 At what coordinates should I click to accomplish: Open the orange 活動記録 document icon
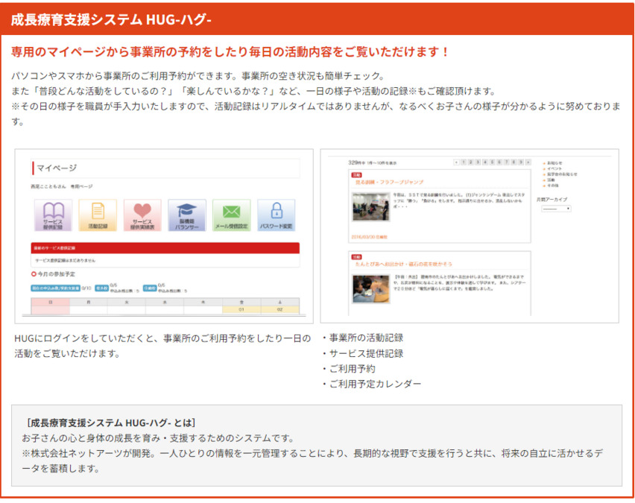[98, 215]
